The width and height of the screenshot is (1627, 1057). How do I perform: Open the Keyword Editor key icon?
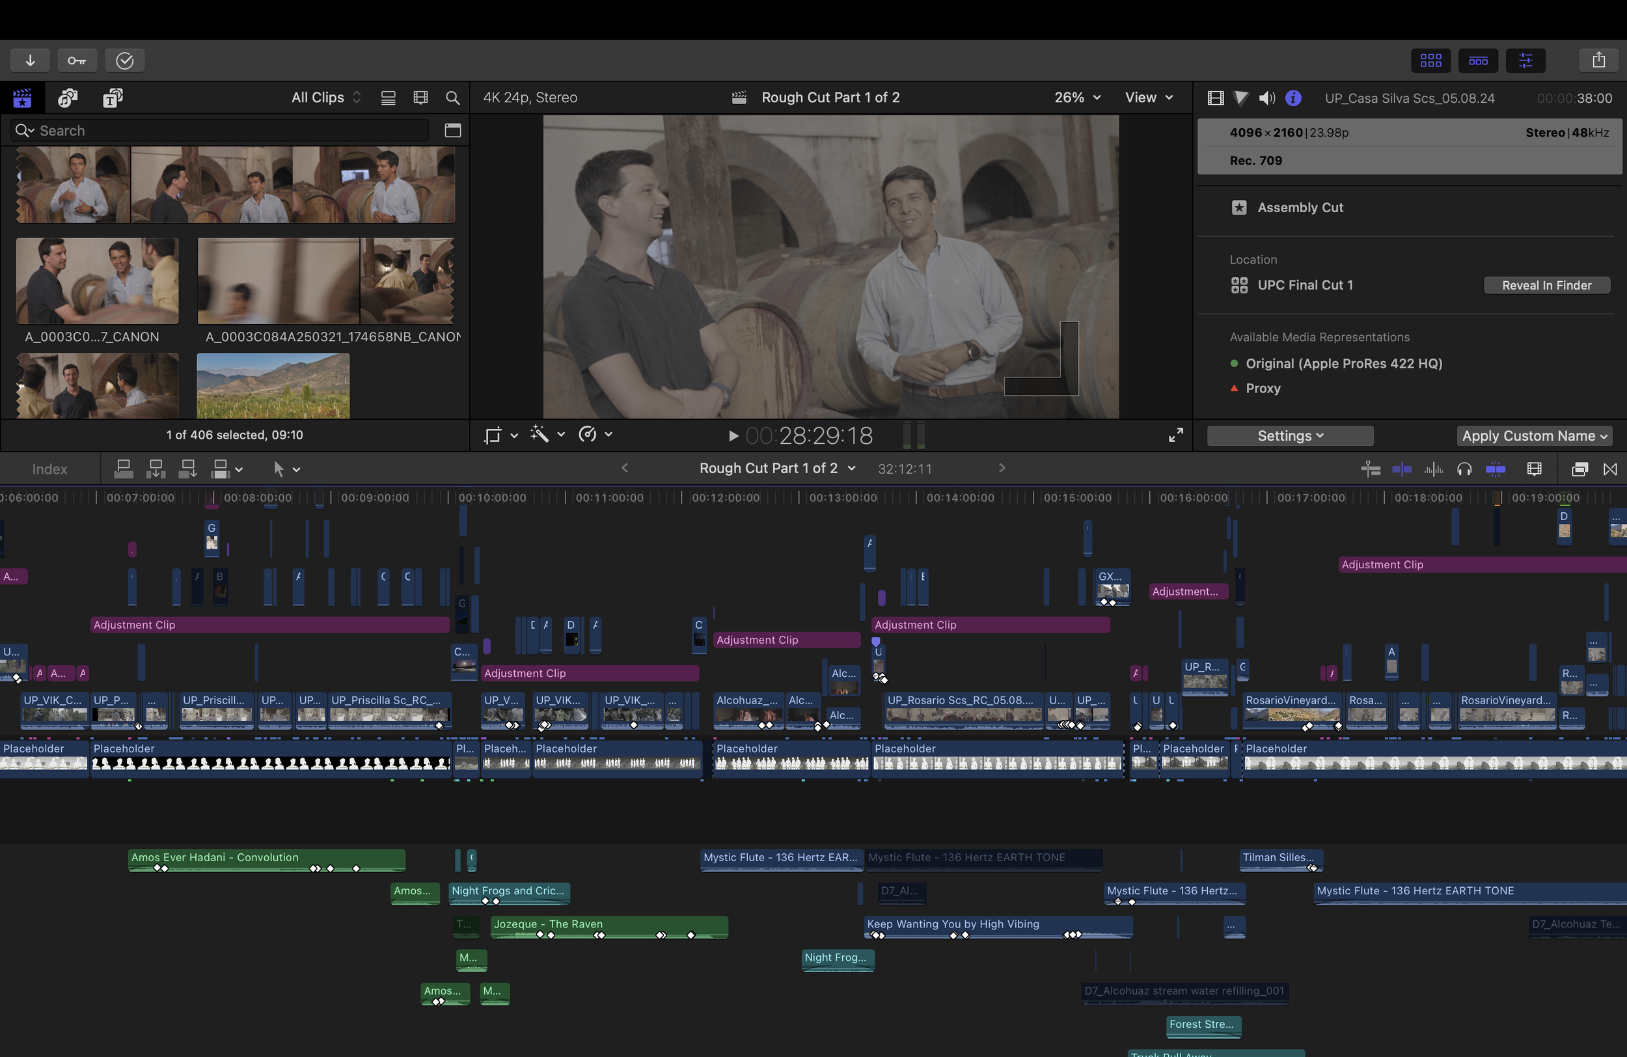pyautogui.click(x=77, y=60)
